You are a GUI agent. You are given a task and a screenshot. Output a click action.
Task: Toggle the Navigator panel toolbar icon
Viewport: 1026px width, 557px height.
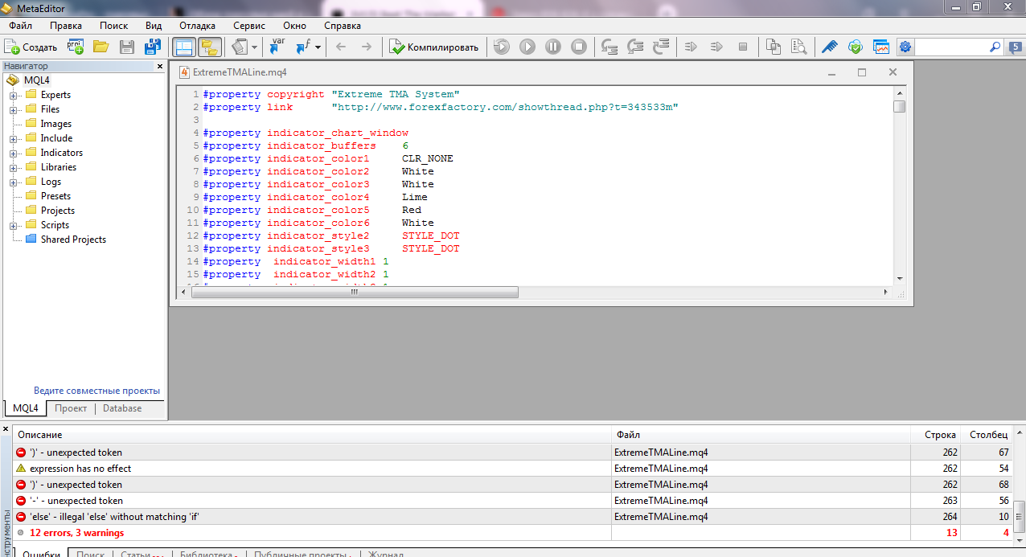pos(184,47)
